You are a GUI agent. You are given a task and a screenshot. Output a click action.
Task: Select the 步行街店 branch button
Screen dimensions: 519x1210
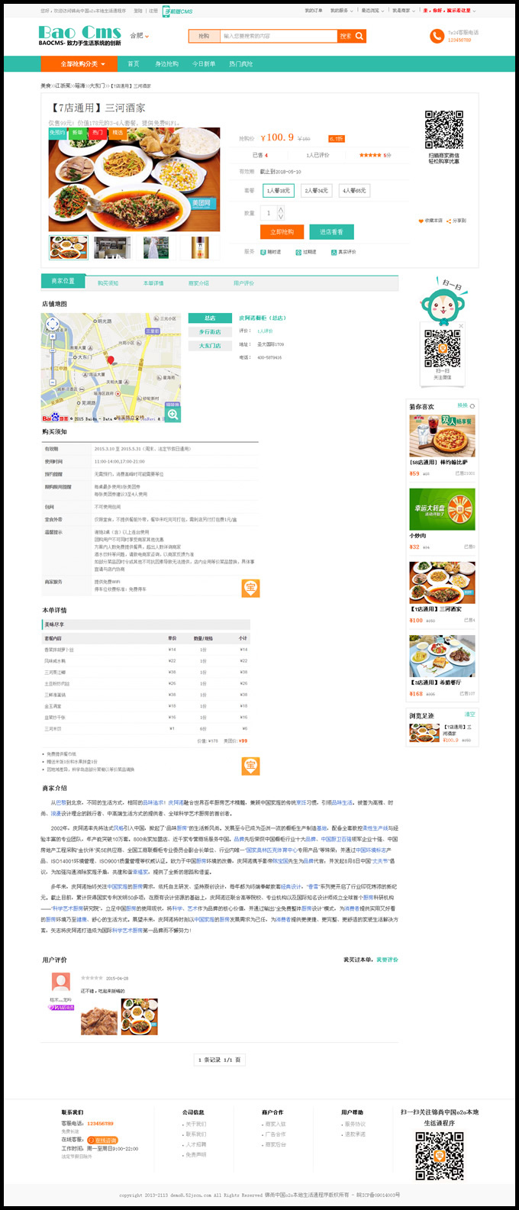[210, 332]
